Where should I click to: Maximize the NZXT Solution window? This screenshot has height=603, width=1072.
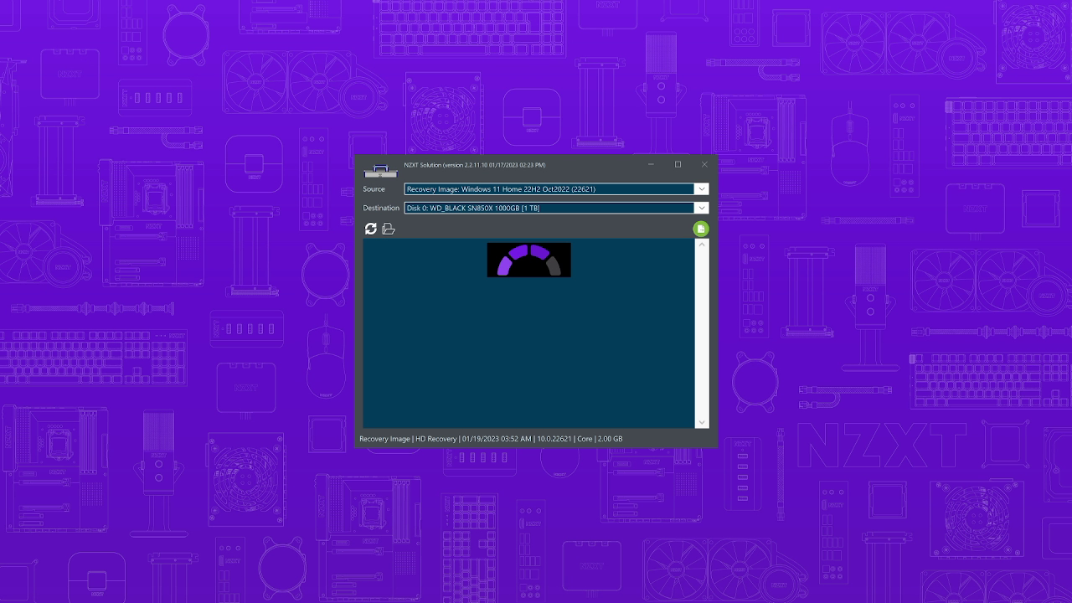point(678,164)
